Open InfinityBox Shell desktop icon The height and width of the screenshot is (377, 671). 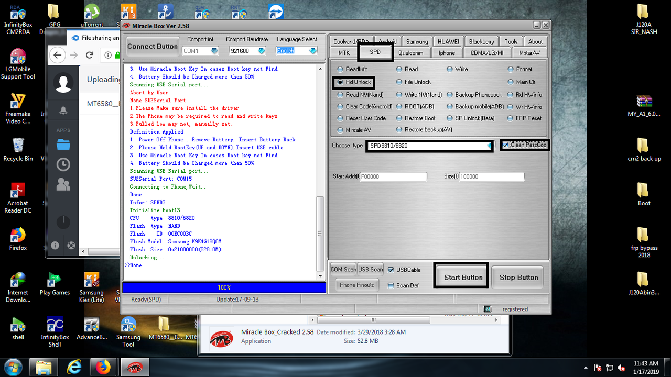[55, 332]
